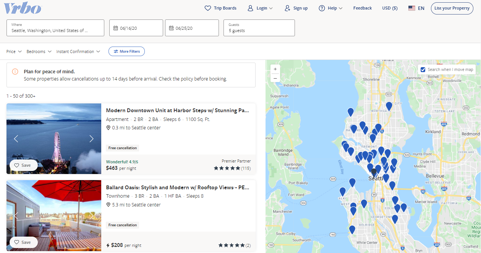
Task: Click the Ballard Oasis patio photo
Action: pos(54,216)
